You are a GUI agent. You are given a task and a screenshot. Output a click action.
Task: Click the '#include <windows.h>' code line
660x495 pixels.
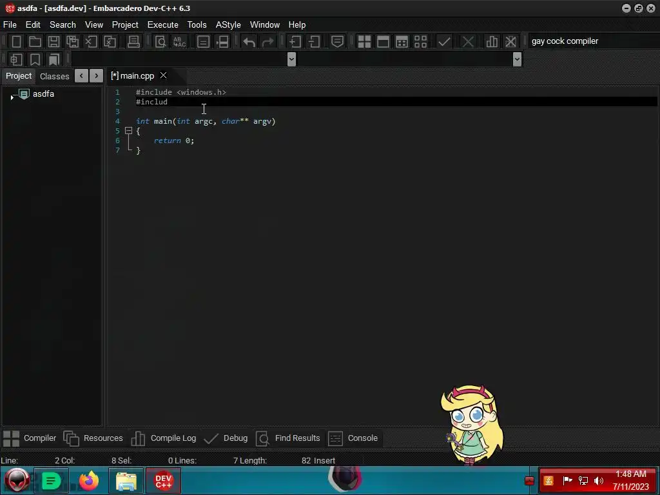(181, 92)
